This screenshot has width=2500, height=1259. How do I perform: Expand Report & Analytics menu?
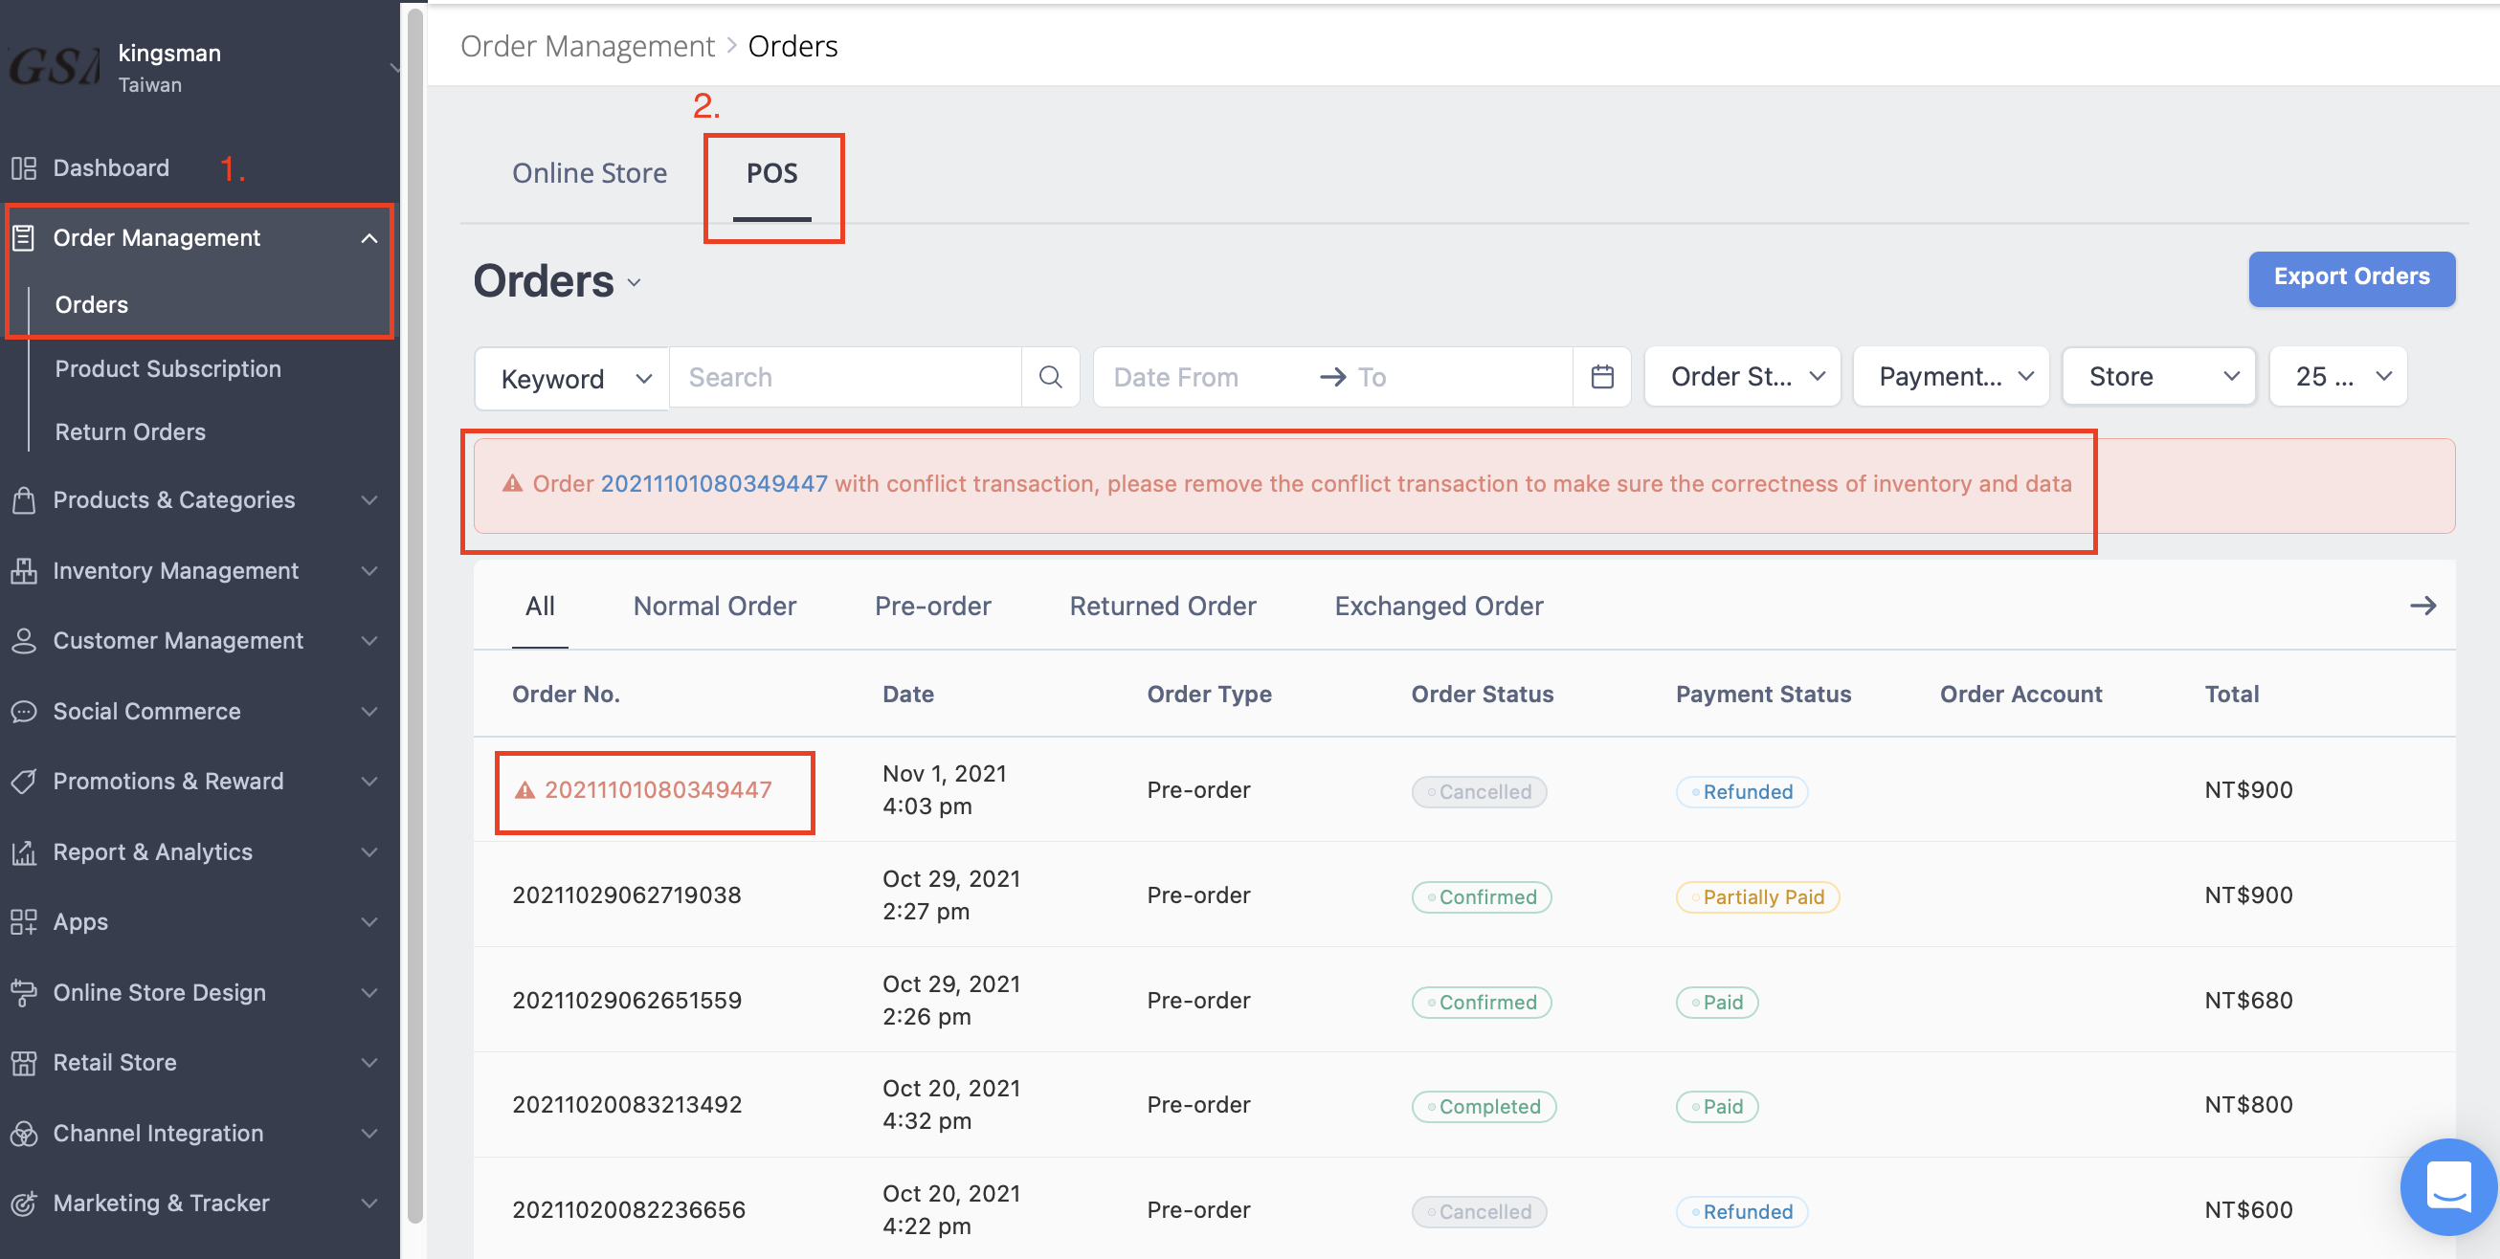(x=368, y=851)
